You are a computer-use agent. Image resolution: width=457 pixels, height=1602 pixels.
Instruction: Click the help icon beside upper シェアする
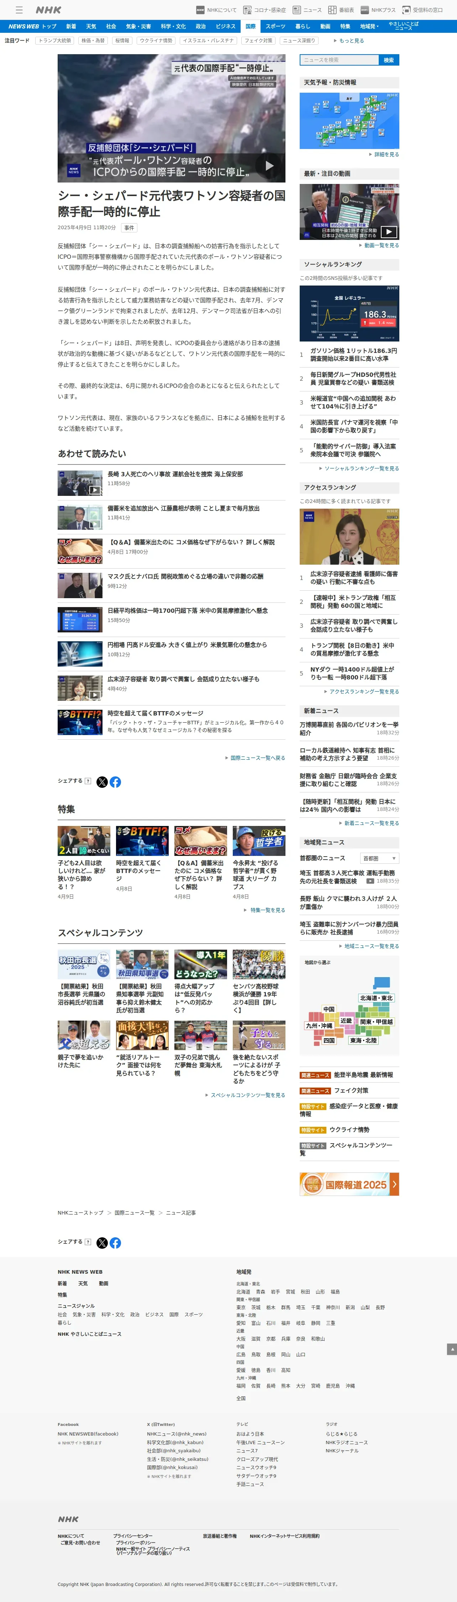point(88,781)
